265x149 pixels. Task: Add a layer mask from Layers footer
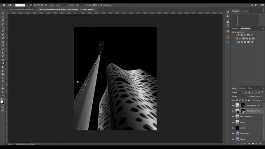click(x=245, y=144)
